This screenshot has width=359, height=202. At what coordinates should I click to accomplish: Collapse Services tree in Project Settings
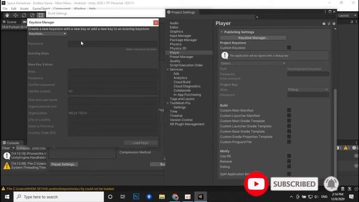pos(168,70)
